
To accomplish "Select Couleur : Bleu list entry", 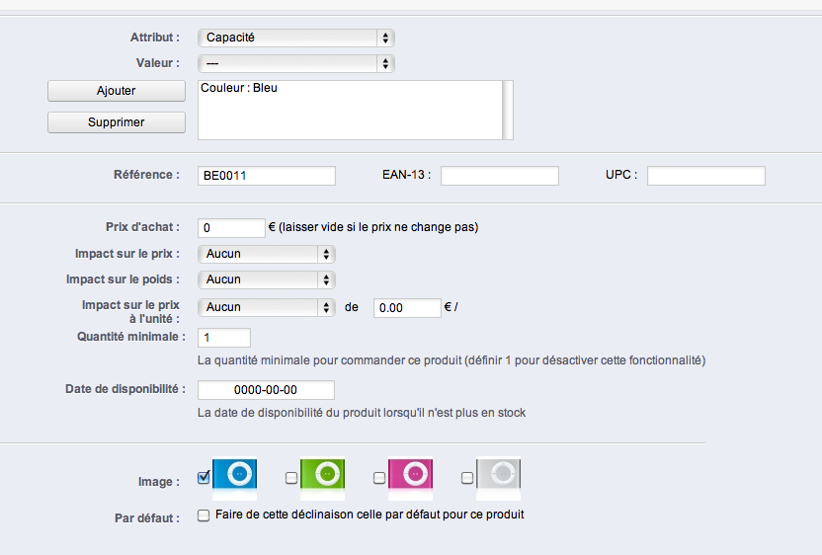I will (239, 88).
